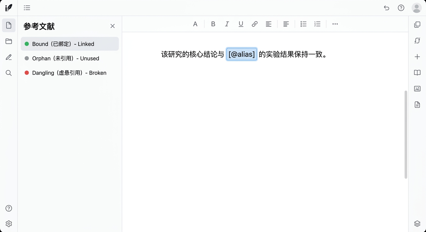Open the layers icon at bottom right

pos(417,224)
